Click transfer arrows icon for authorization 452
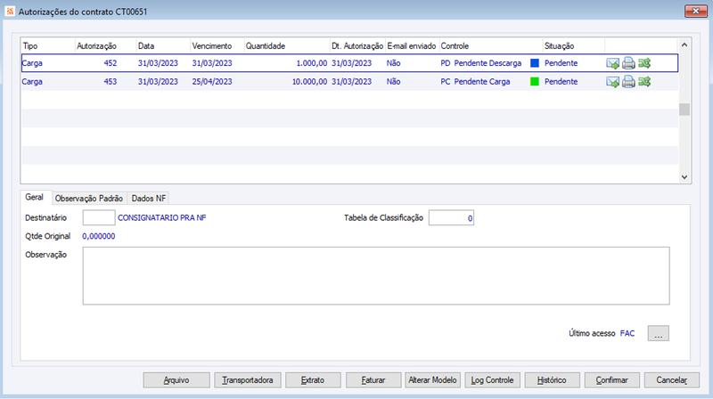Image resolution: width=713 pixels, height=399 pixels. tap(644, 63)
